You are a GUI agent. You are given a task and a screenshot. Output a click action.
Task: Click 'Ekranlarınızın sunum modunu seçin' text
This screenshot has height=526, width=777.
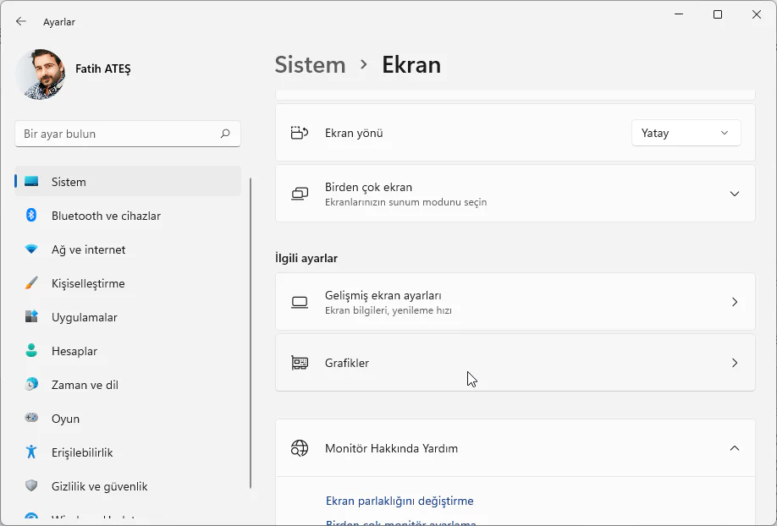coord(405,202)
